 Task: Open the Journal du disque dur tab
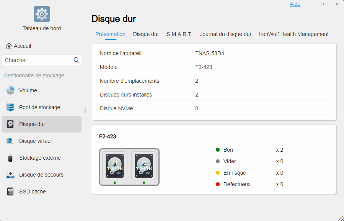225,34
